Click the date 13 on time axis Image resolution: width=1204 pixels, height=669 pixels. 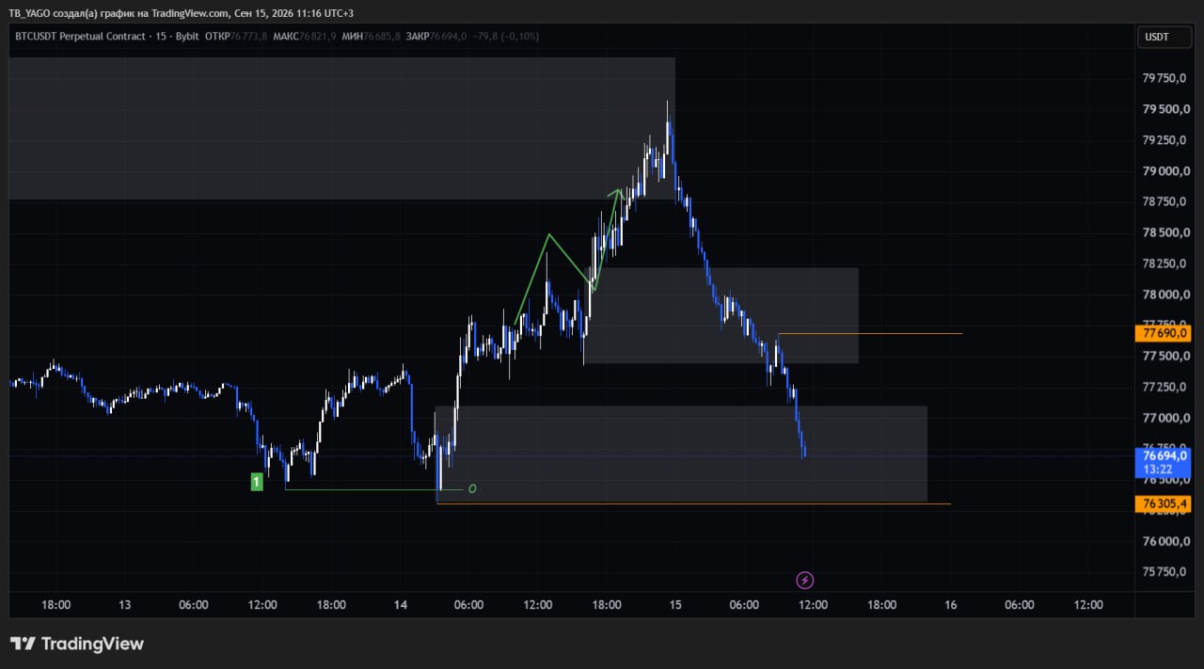125,605
